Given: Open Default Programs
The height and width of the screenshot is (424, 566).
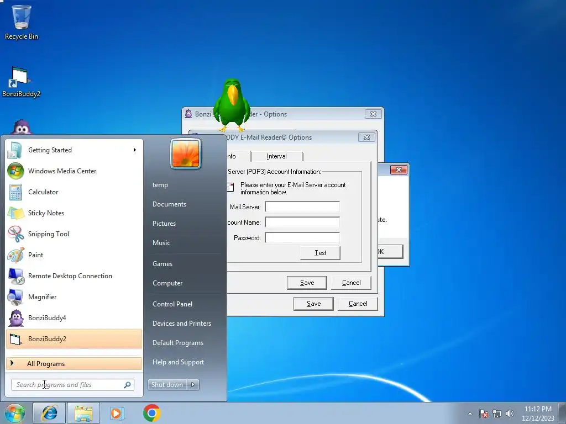Looking at the screenshot, I should pyautogui.click(x=178, y=343).
